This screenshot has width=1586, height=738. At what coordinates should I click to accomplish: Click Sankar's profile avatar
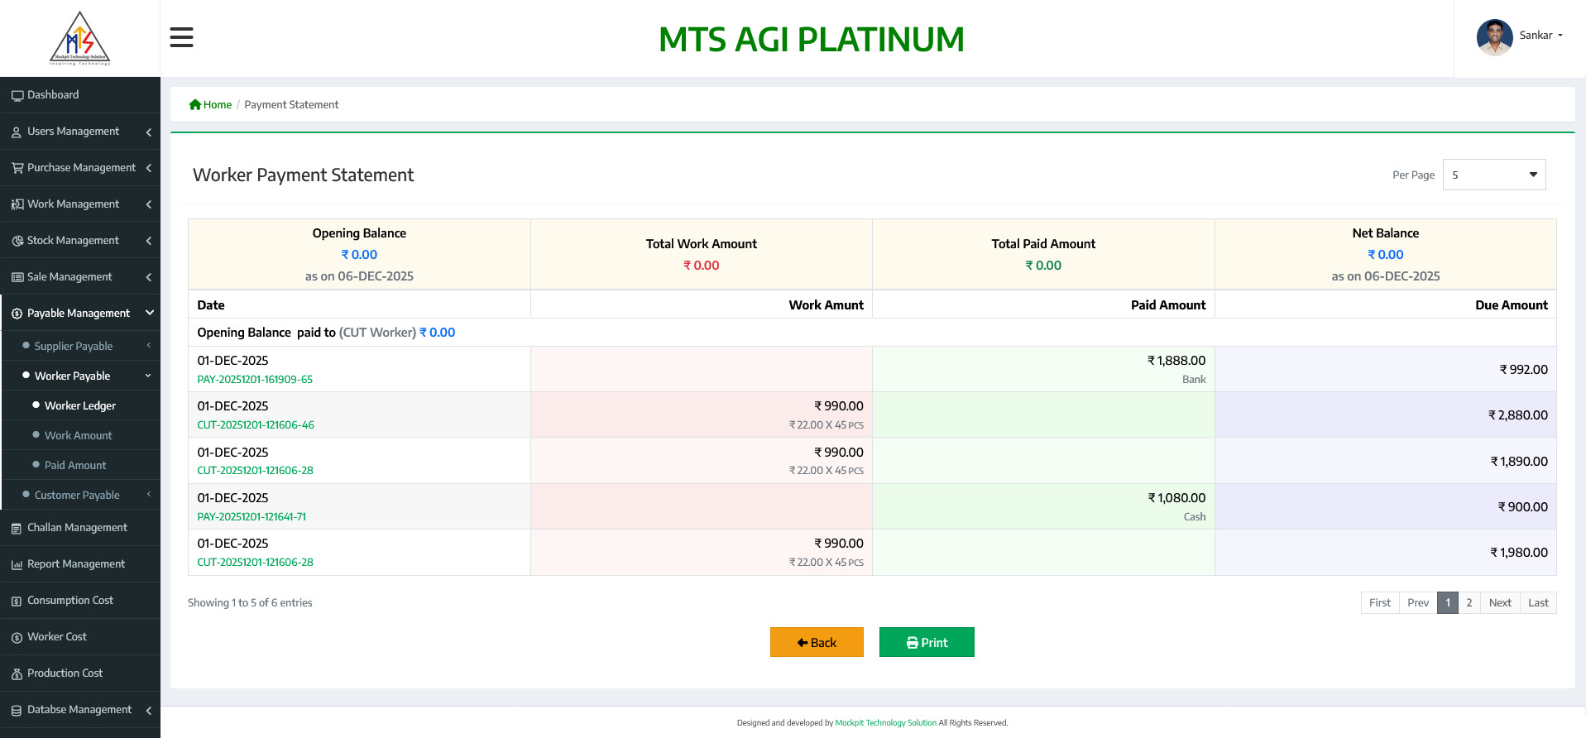point(1494,37)
